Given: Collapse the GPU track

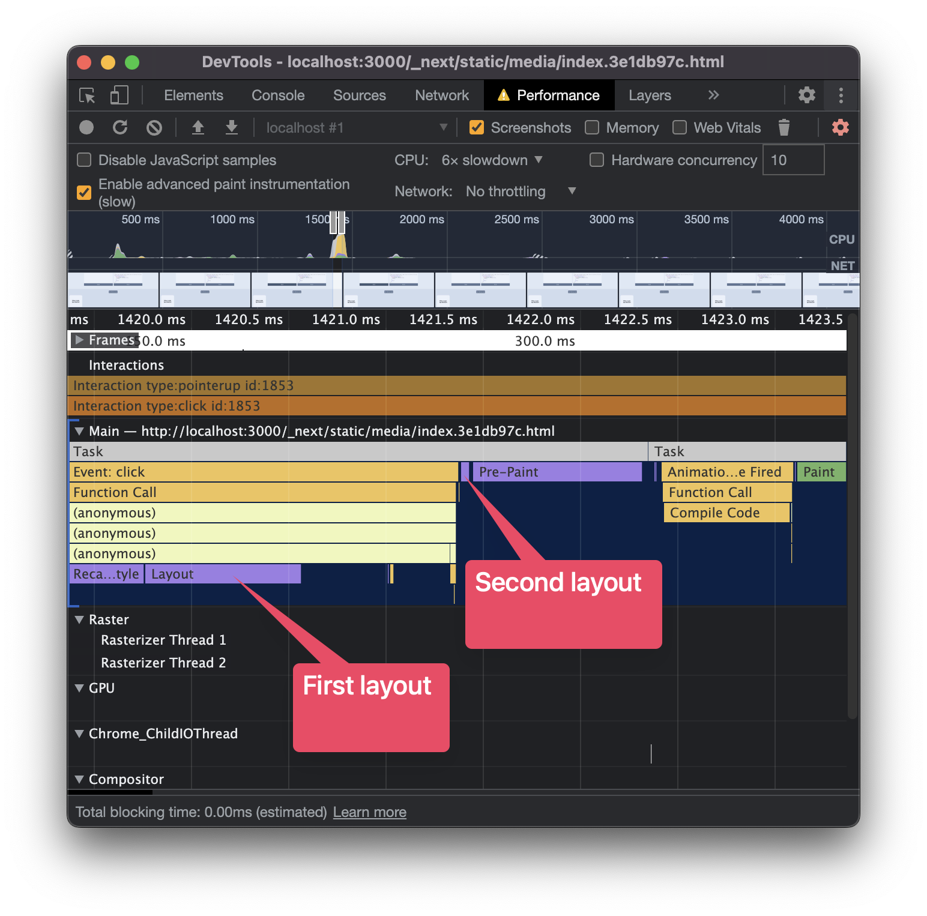Looking at the screenshot, I should pos(79,688).
